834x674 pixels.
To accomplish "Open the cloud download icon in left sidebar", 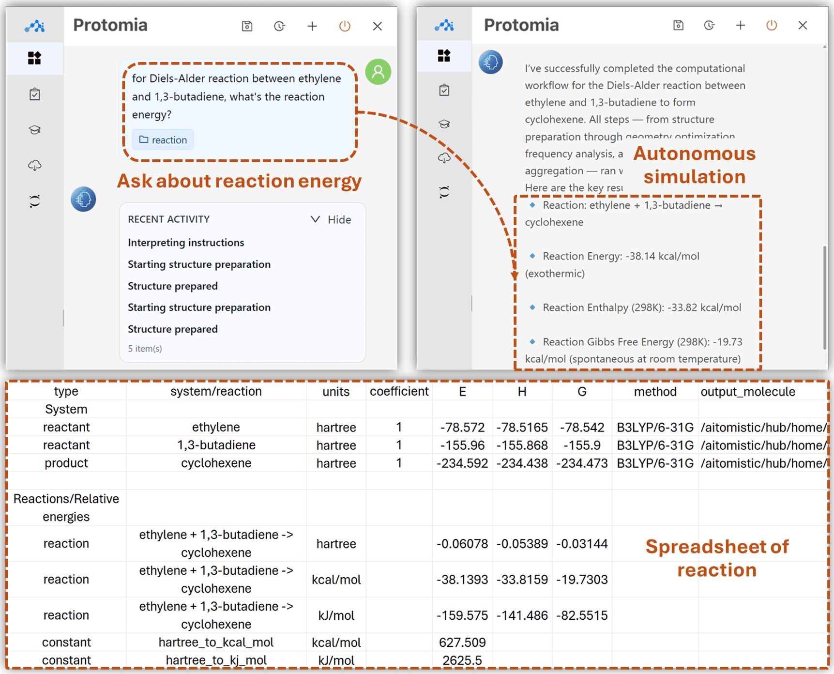I will [34, 166].
